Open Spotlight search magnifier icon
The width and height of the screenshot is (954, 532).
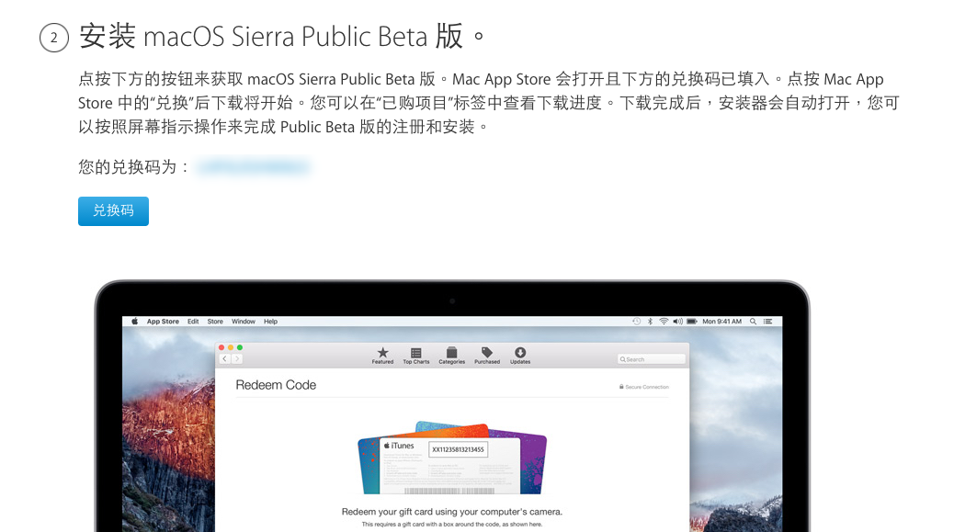(754, 321)
